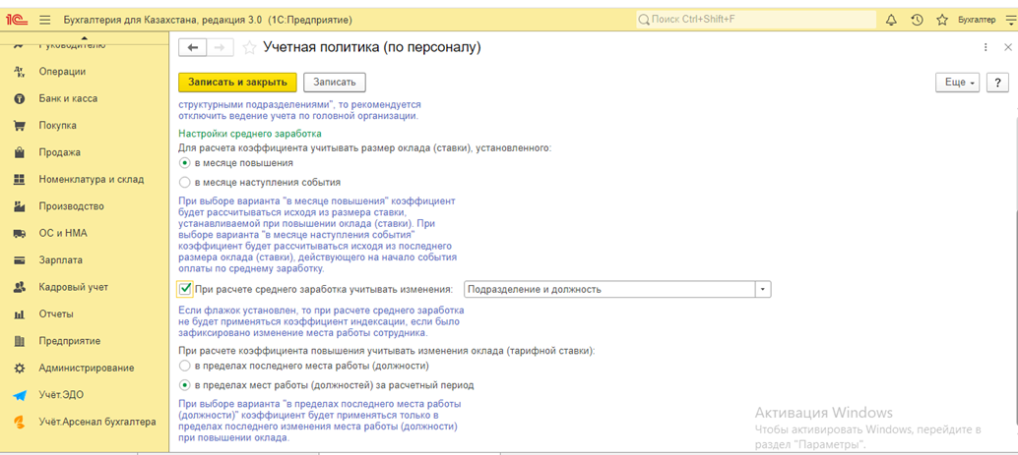Expand the "Подразделение и должность" dropdown arrow

click(x=763, y=289)
